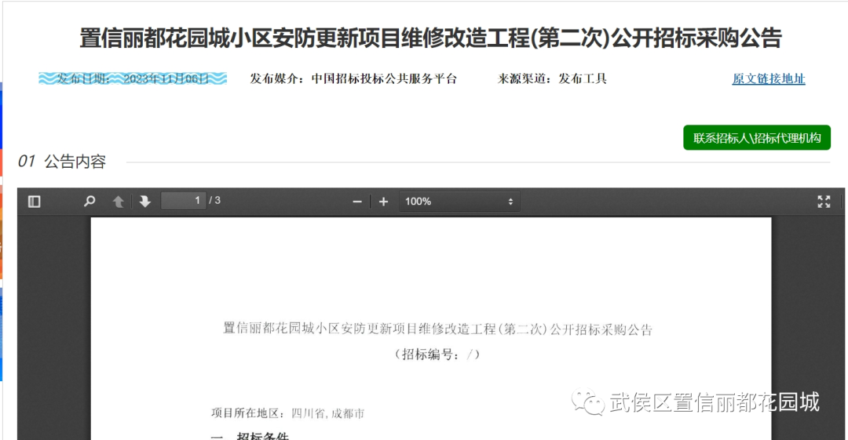Click the page number input field
The width and height of the screenshot is (848, 440).
(x=183, y=201)
